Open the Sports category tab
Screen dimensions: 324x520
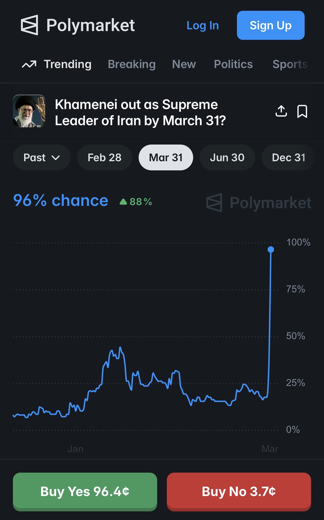pos(290,64)
